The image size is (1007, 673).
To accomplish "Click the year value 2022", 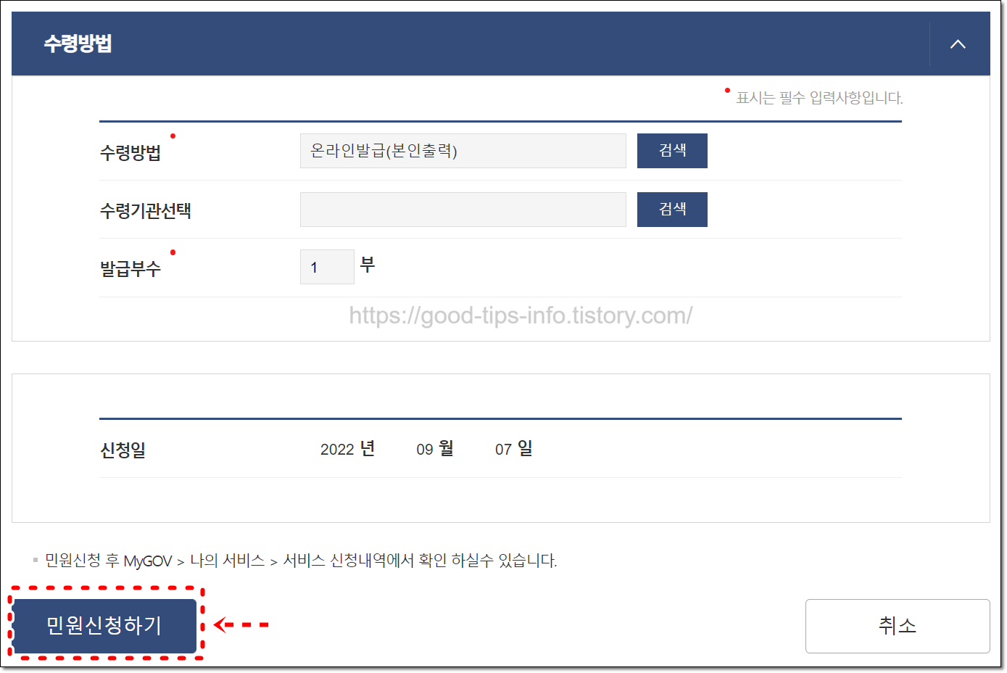I will pos(337,450).
